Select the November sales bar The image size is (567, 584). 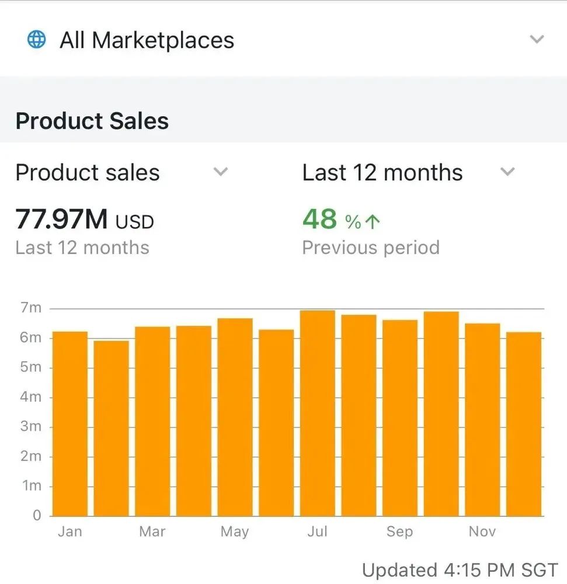[482, 419]
